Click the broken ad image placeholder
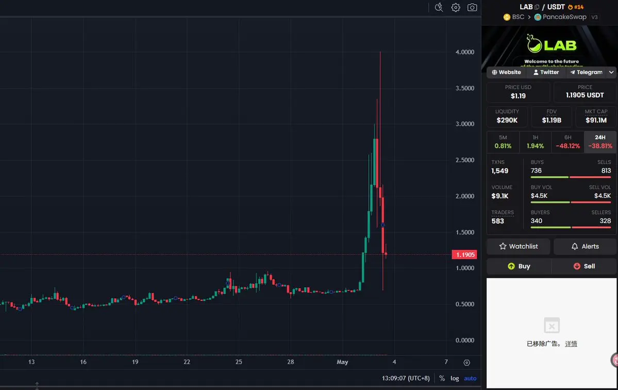This screenshot has width=618, height=390. coord(552,326)
